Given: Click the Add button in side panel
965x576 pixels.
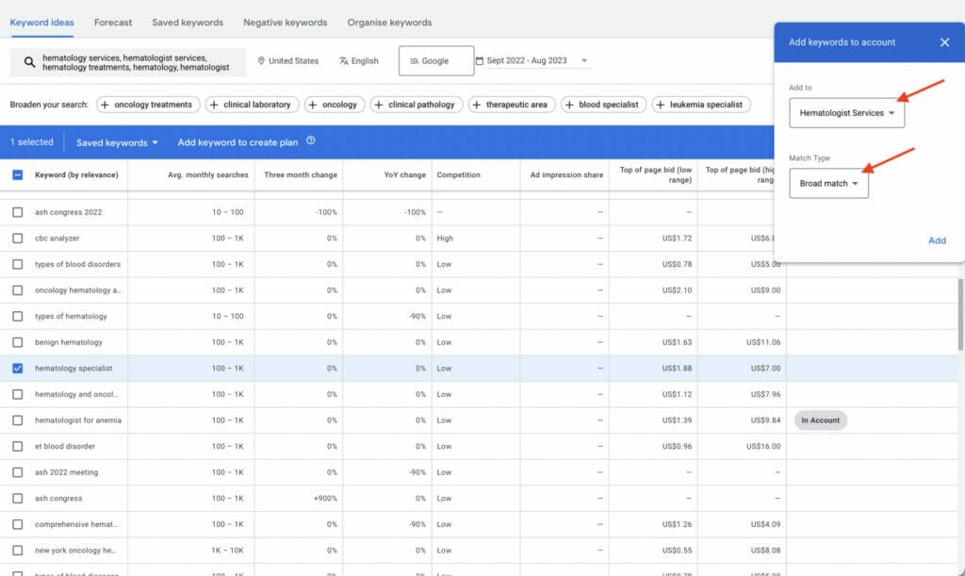Looking at the screenshot, I should click(937, 240).
